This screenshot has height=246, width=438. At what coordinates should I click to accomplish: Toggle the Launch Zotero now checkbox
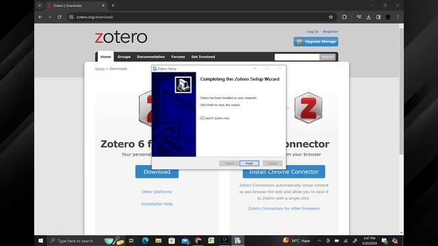tap(202, 118)
